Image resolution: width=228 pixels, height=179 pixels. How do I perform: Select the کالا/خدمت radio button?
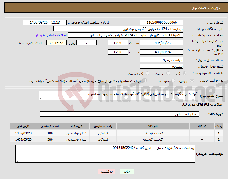[x=147, y=73]
